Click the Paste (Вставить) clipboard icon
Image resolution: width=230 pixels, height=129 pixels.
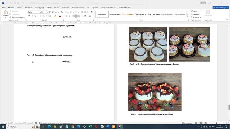pyautogui.click(x=6, y=13)
